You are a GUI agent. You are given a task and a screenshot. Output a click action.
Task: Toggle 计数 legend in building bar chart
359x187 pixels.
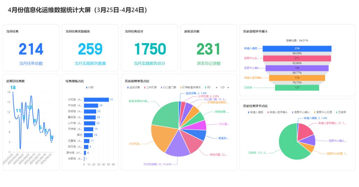(x=90, y=87)
